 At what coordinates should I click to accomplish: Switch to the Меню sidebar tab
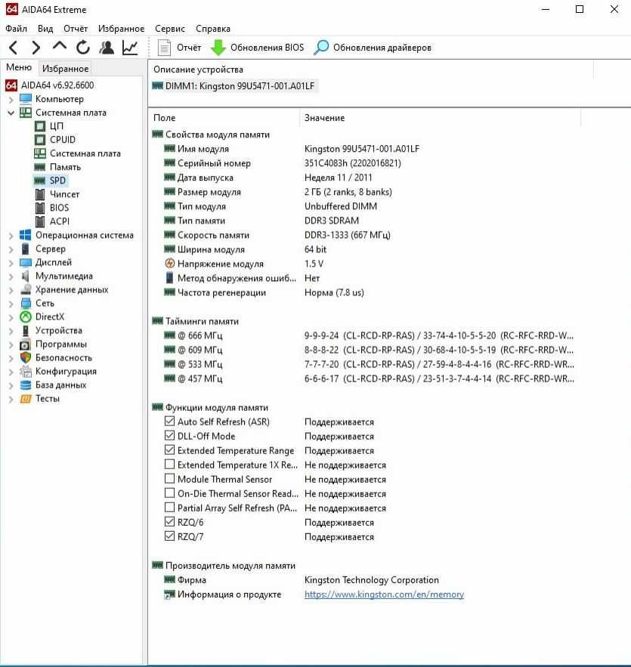tap(19, 67)
